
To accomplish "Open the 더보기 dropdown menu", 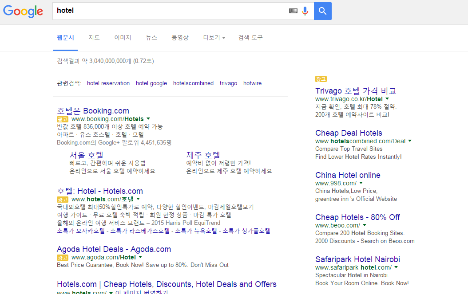I will 214,38.
